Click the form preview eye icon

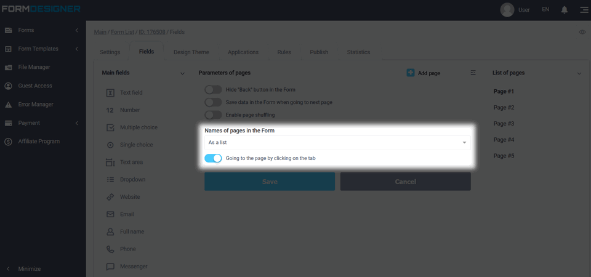pyautogui.click(x=582, y=33)
